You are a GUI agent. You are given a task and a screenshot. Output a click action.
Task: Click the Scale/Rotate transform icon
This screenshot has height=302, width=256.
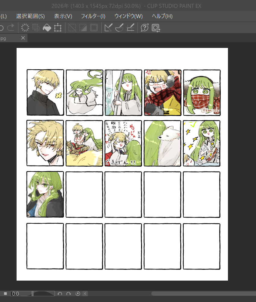click(x=58, y=28)
